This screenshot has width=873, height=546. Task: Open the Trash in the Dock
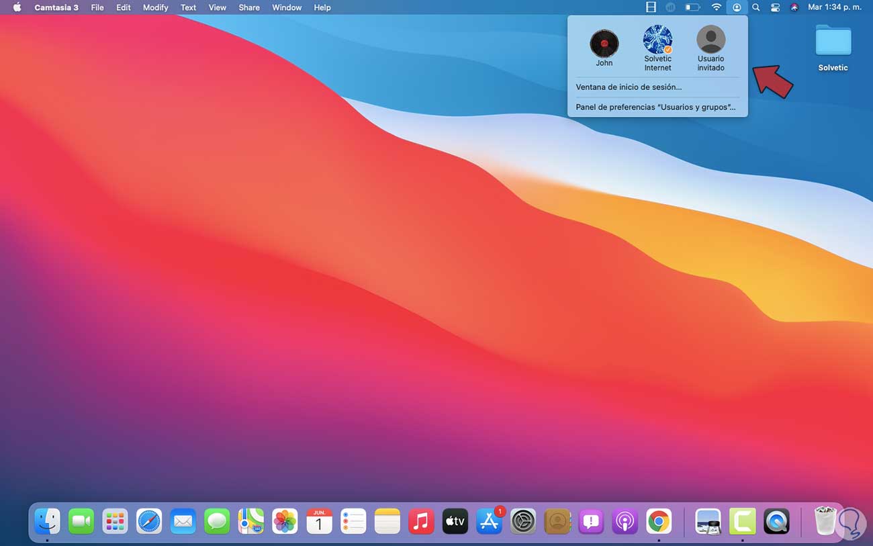click(827, 520)
